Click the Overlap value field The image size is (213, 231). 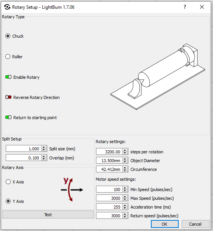(23, 158)
